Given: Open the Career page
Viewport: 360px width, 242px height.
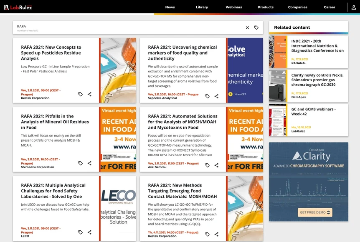Looking at the screenshot, I should [x=330, y=7].
